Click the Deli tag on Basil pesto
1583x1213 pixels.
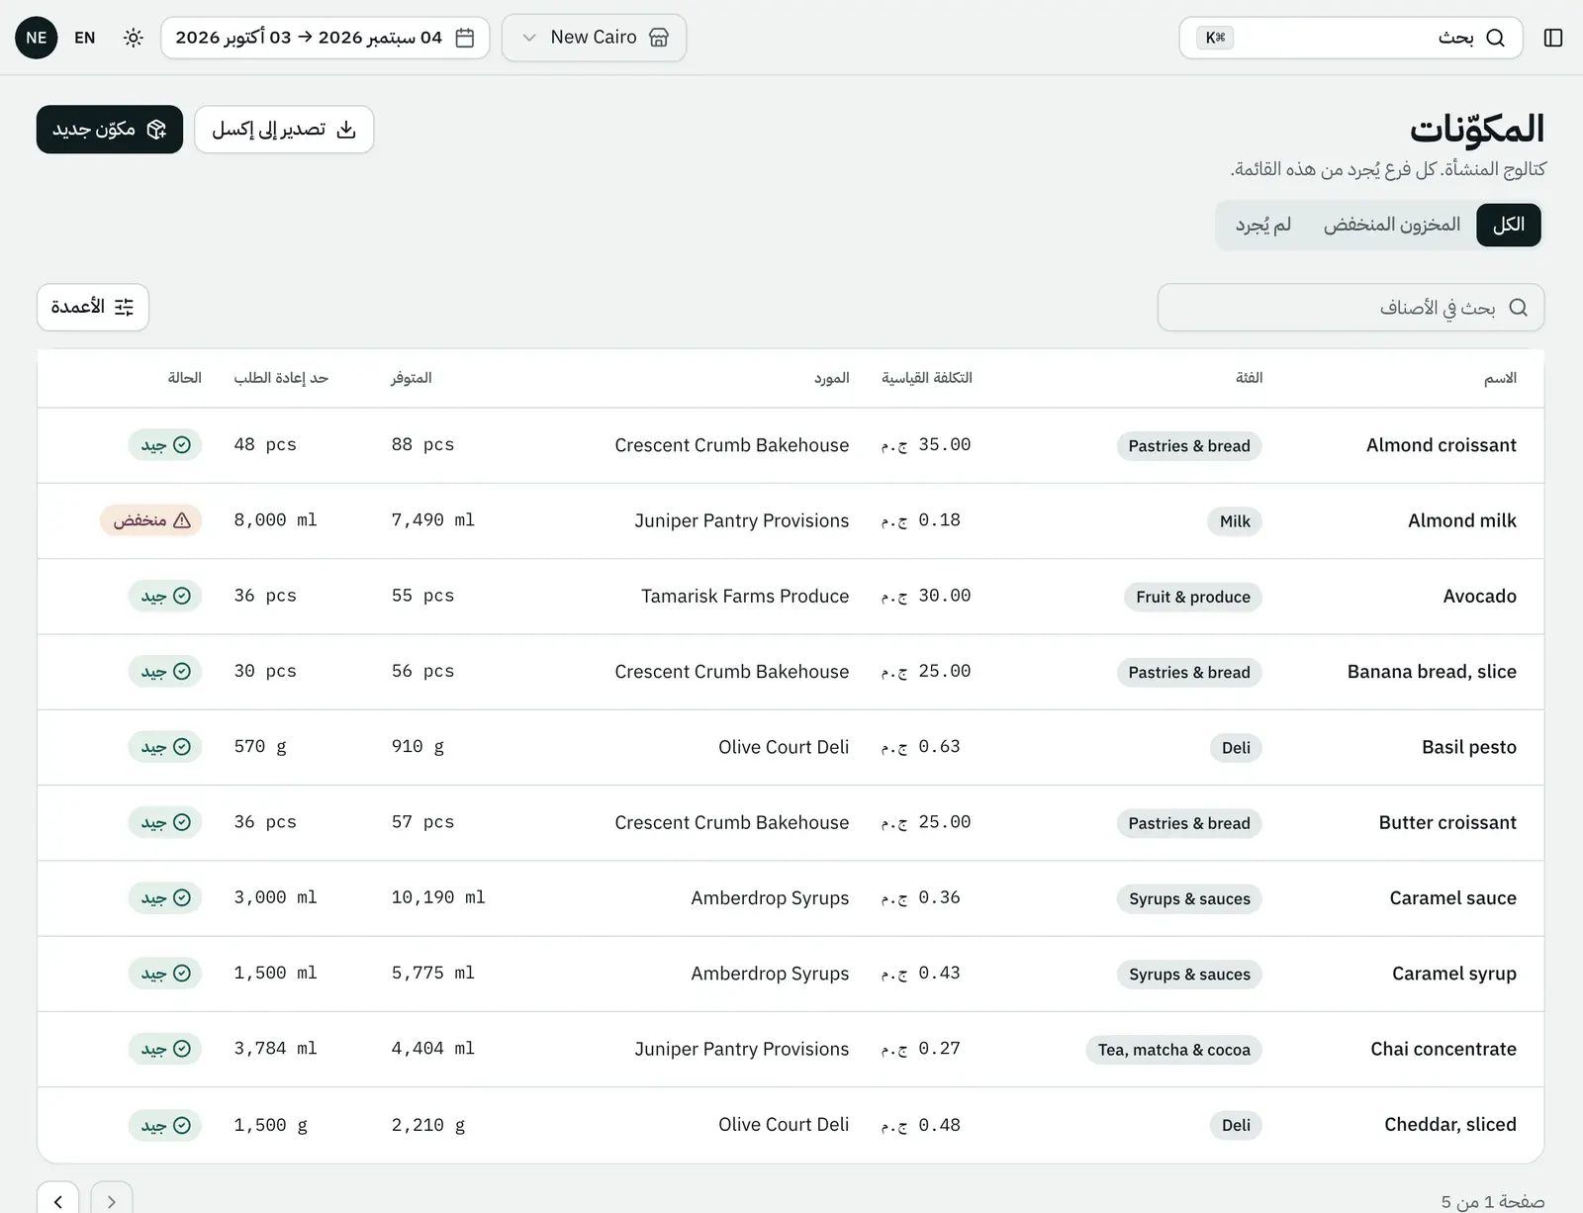click(x=1236, y=748)
